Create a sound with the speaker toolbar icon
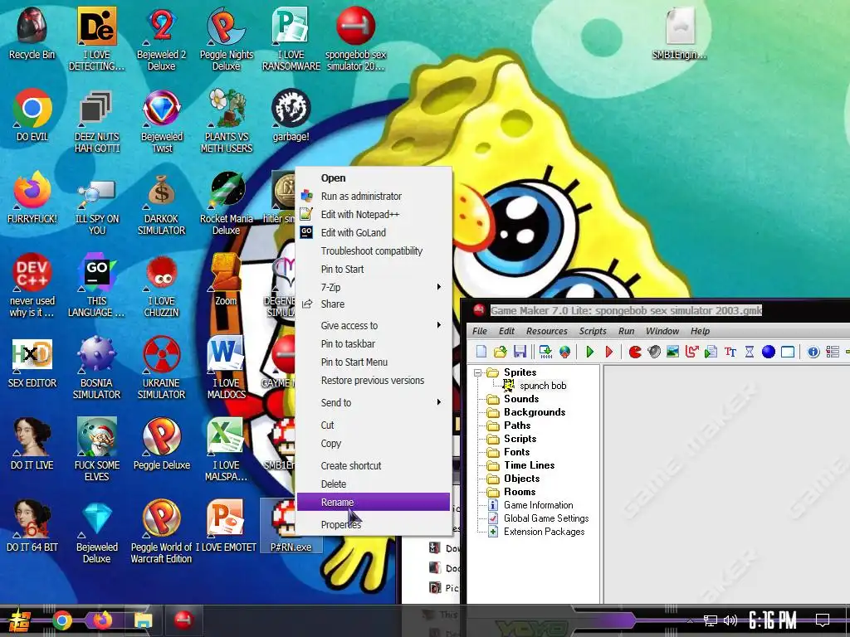Image resolution: width=850 pixels, height=637 pixels. [654, 352]
